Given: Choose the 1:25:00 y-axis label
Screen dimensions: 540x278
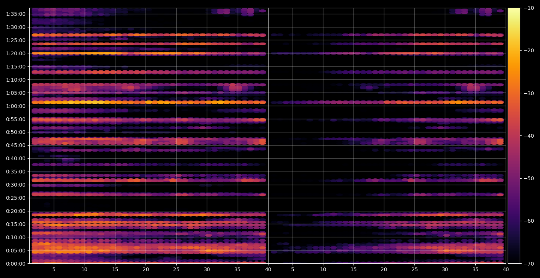Looking at the screenshot, I should coord(16,40).
